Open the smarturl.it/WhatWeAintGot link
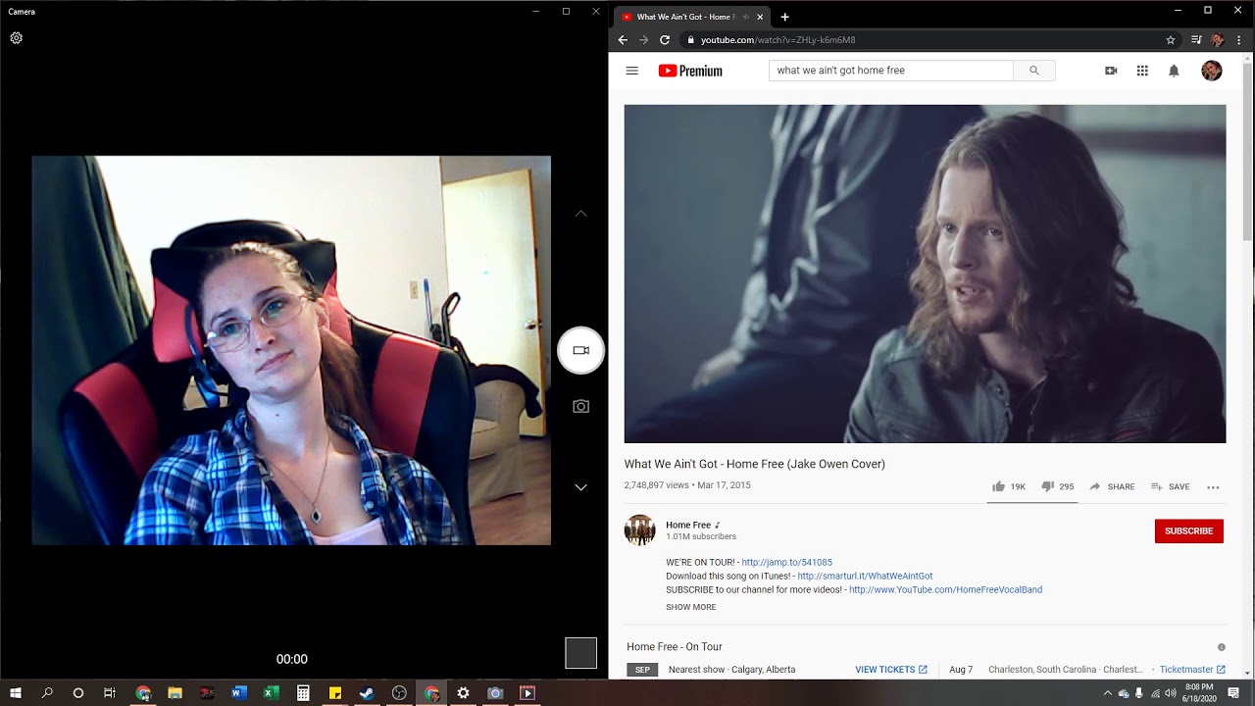 click(x=865, y=577)
